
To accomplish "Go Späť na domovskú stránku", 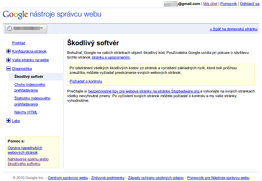I will pos(234,29).
